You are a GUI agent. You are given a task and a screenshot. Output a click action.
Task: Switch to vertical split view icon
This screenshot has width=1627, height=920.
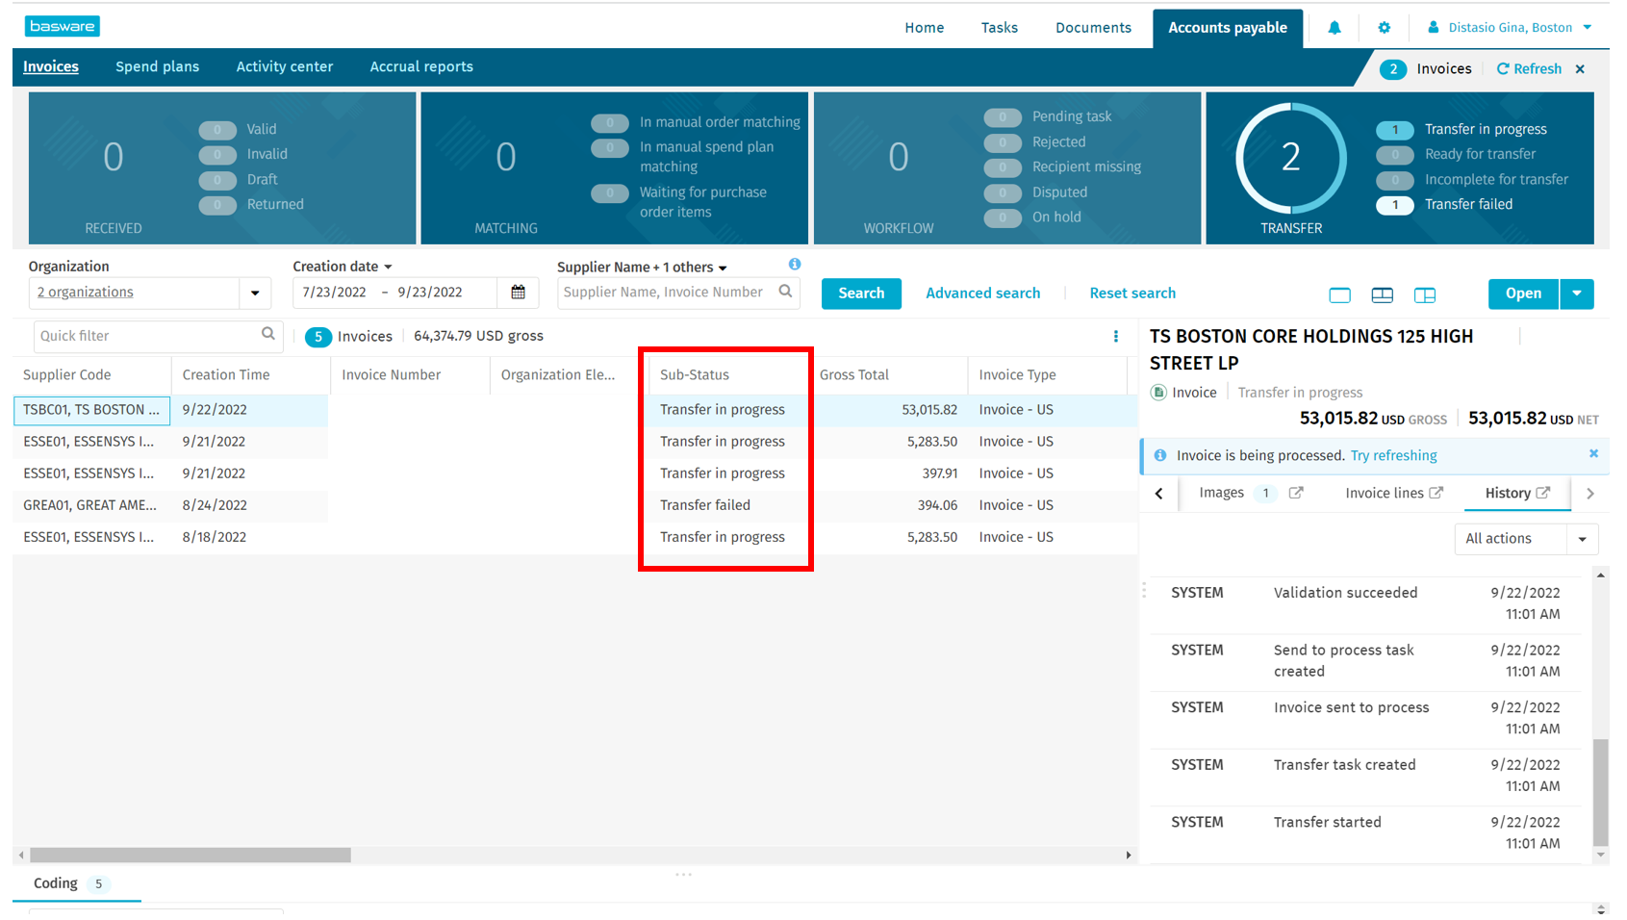pos(1424,294)
